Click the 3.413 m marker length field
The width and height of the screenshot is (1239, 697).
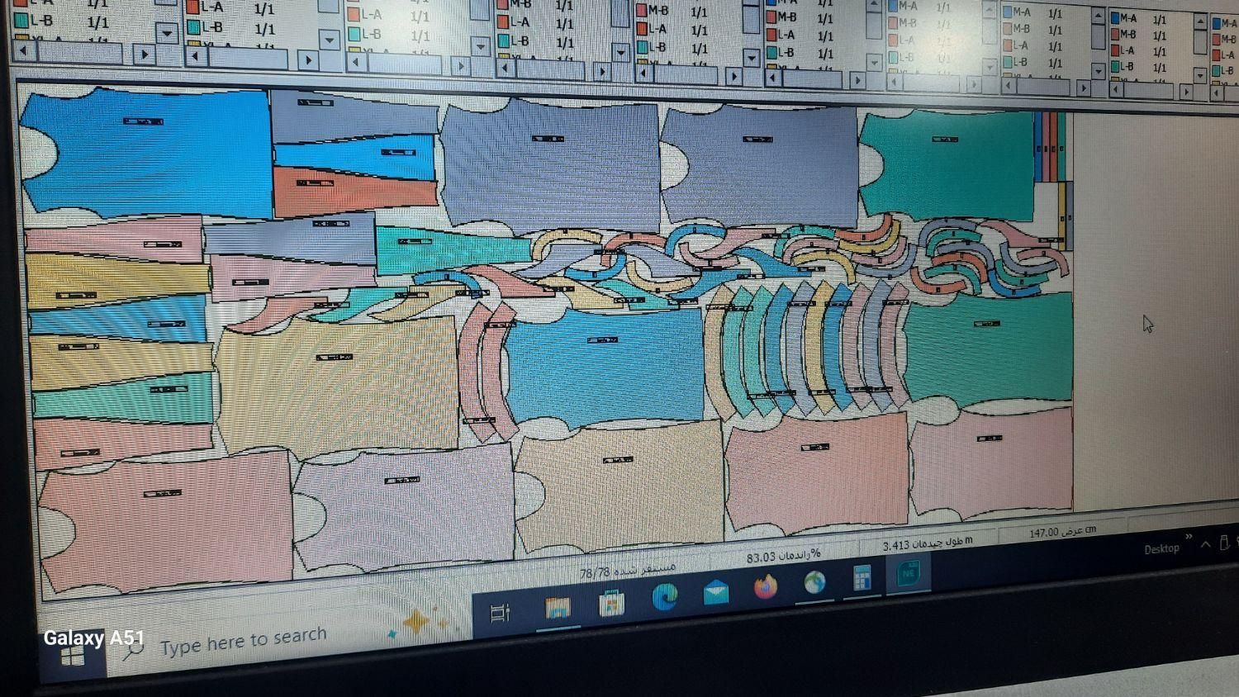[x=928, y=543]
